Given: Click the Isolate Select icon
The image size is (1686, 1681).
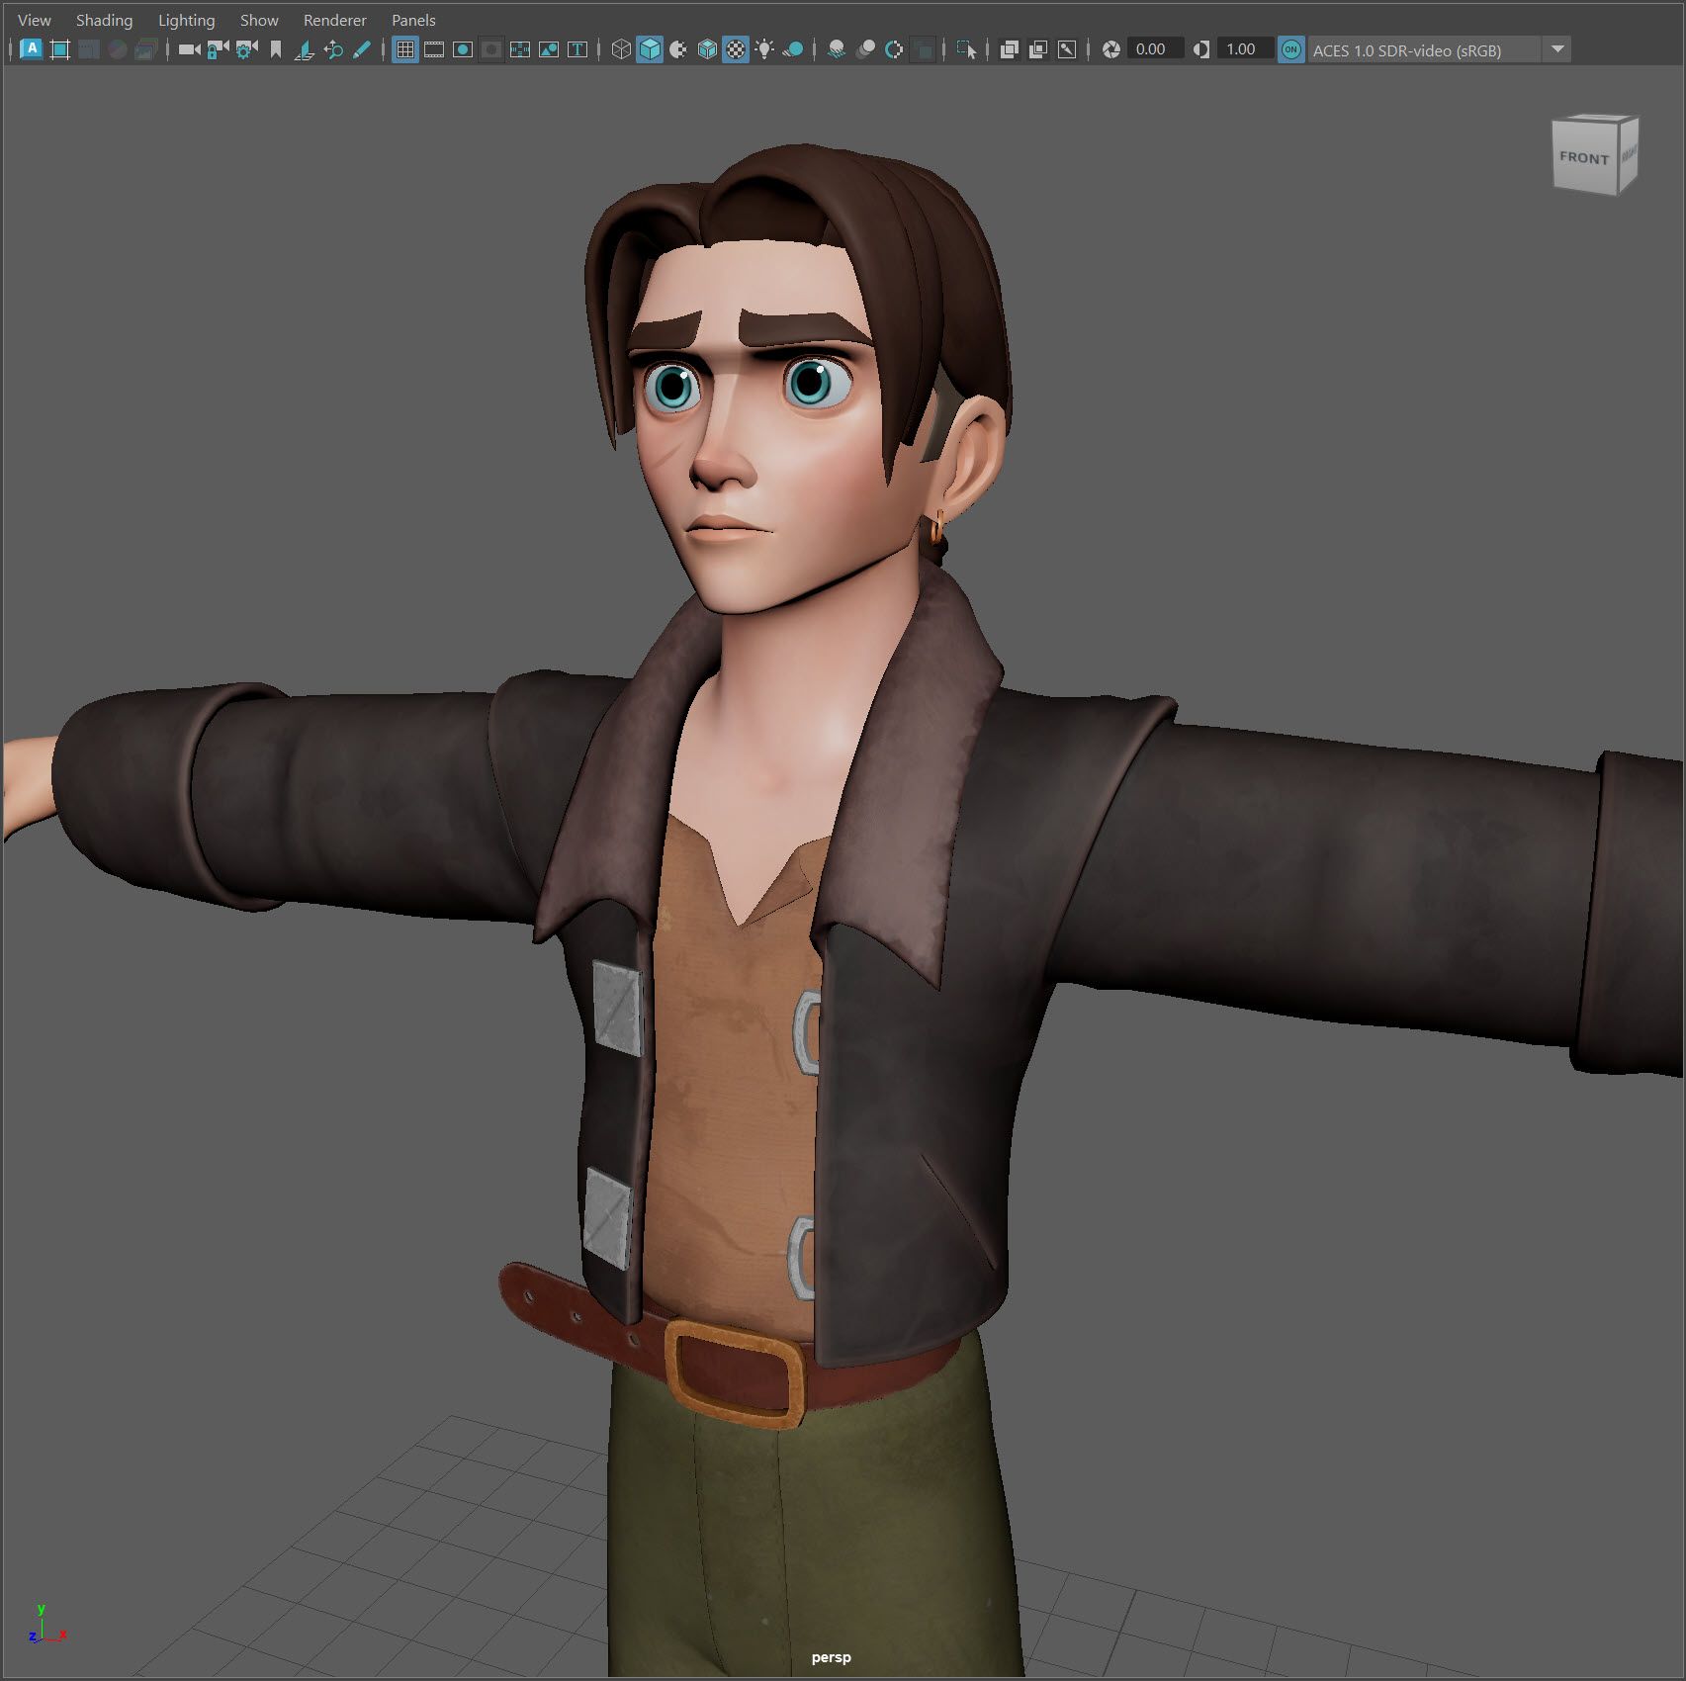Looking at the screenshot, I should tap(966, 48).
